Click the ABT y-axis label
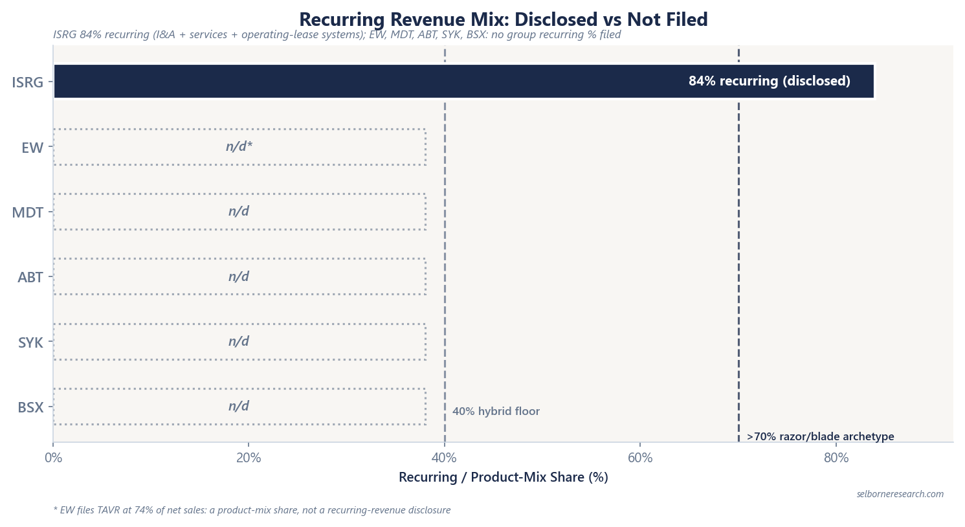 click(30, 277)
